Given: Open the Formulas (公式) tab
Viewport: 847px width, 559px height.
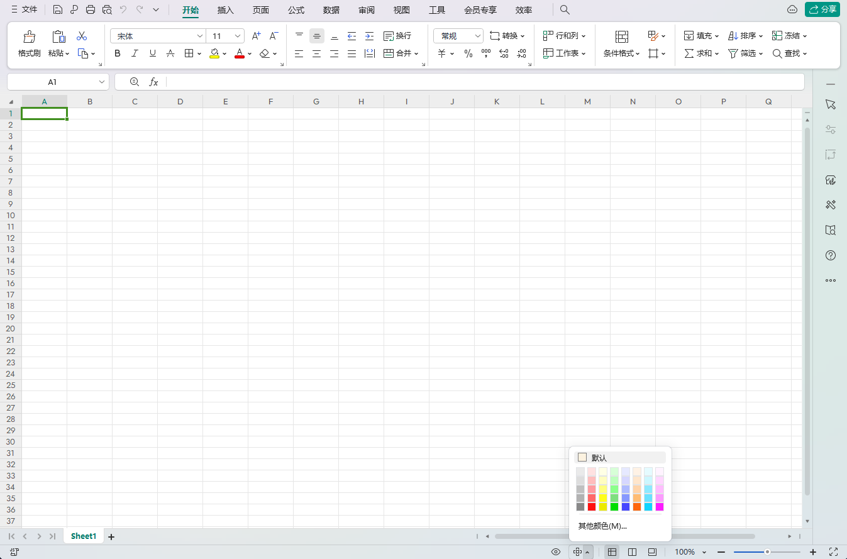Looking at the screenshot, I should tap(296, 10).
